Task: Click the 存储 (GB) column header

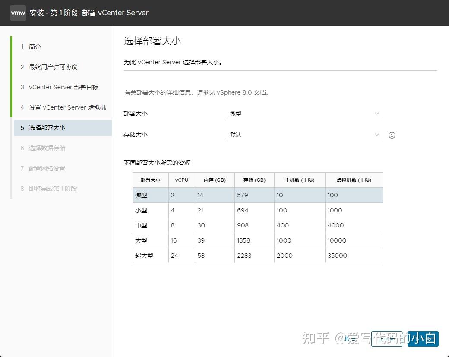Action: 255,180
